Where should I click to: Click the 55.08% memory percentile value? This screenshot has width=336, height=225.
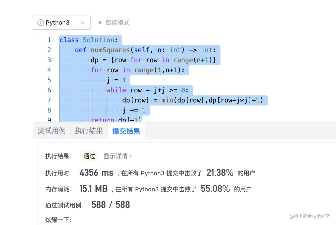[x=215, y=189]
